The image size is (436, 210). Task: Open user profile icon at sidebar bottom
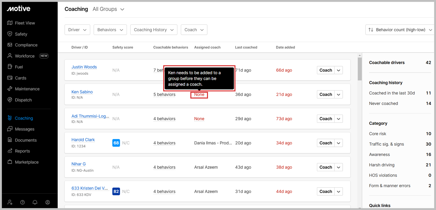click(x=48, y=202)
